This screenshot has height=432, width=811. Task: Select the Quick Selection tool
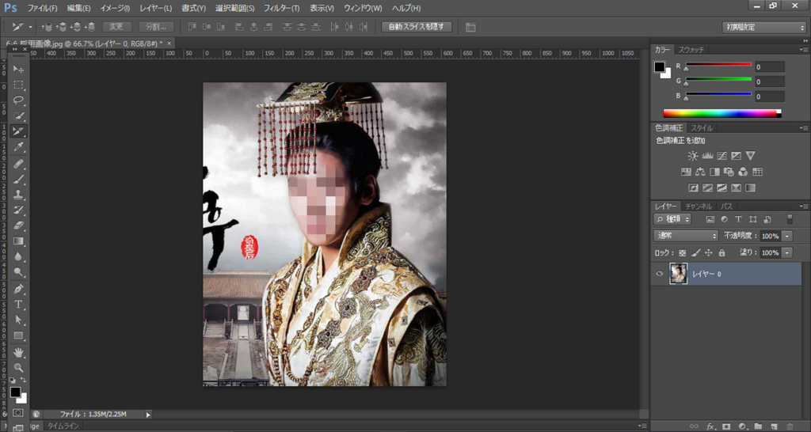(x=18, y=116)
